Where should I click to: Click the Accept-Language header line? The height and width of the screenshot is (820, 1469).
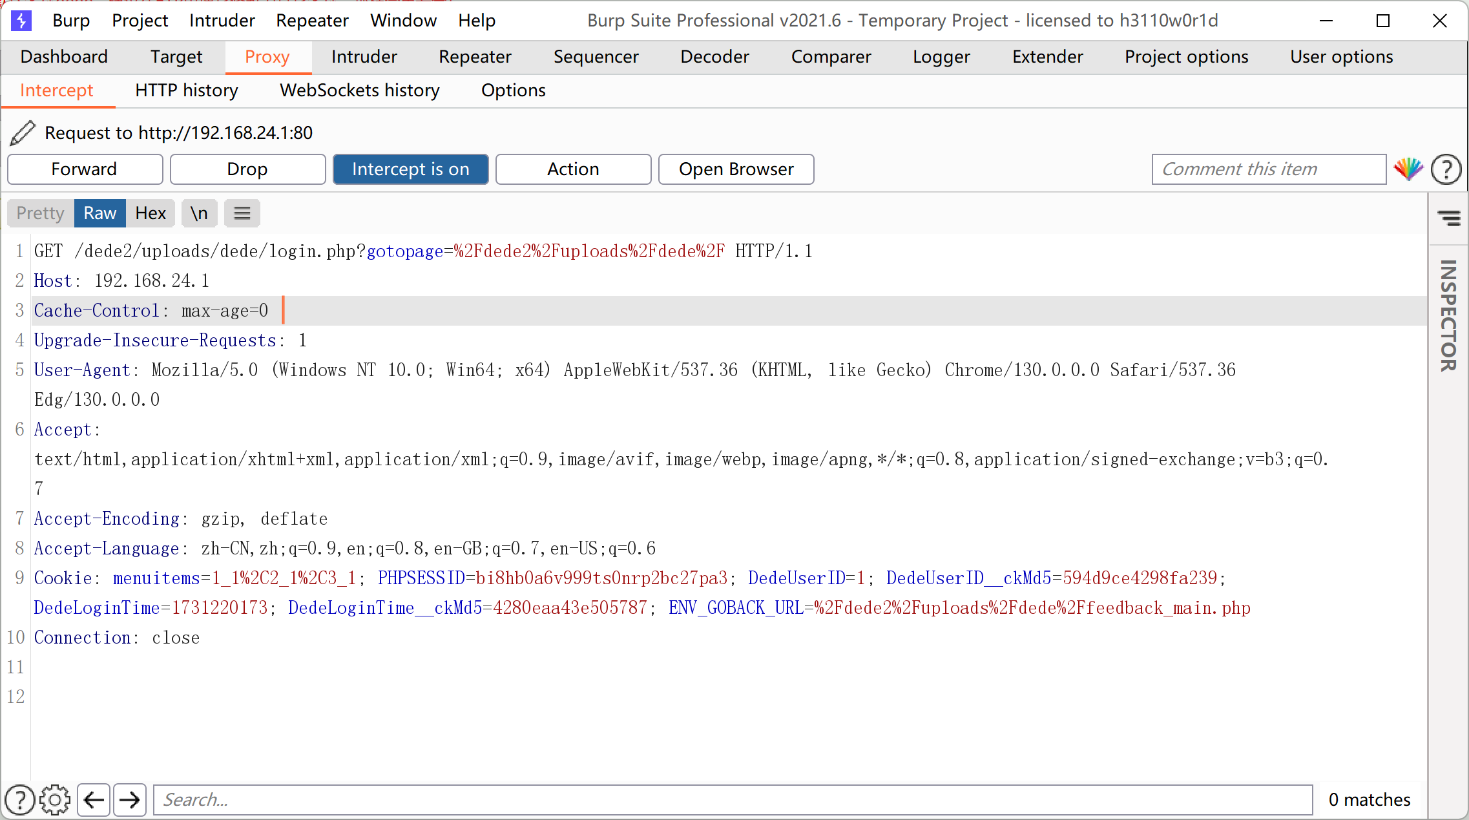pyautogui.click(x=345, y=549)
